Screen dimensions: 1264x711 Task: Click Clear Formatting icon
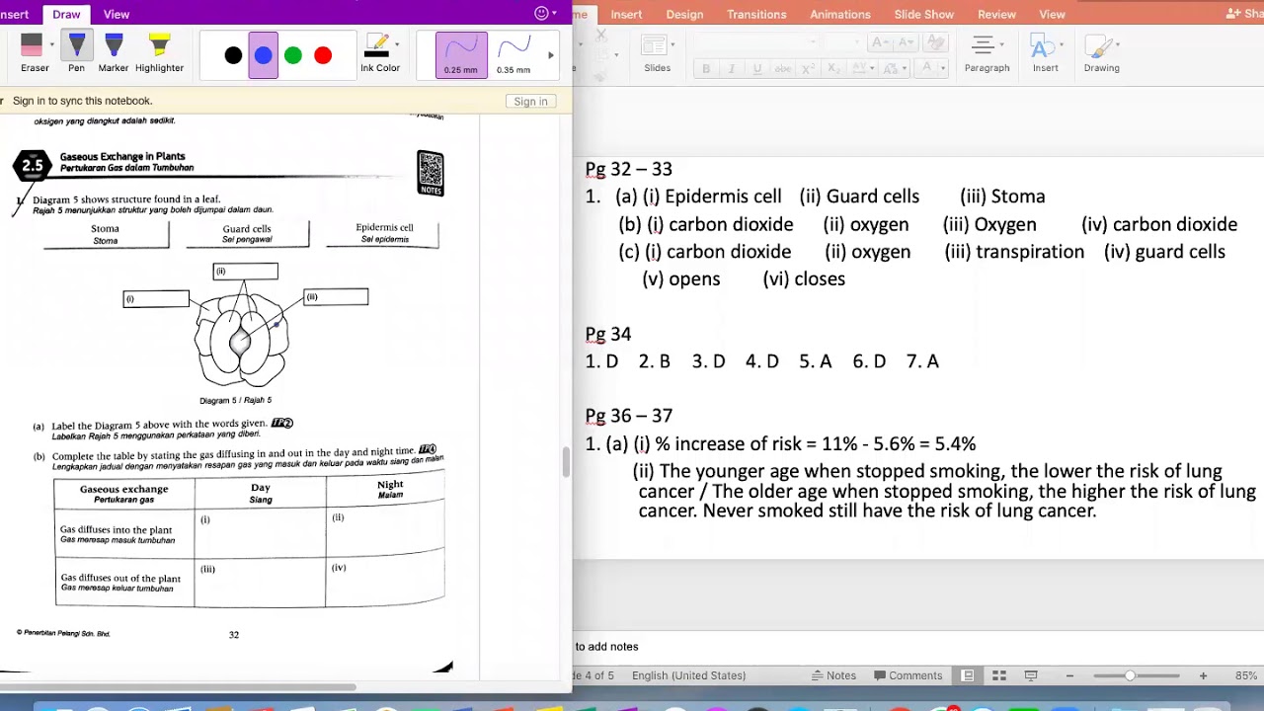pyautogui.click(x=936, y=42)
